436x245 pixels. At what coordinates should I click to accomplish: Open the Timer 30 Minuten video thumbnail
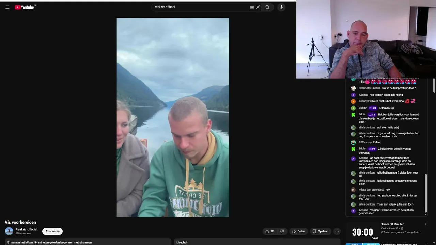362,232
